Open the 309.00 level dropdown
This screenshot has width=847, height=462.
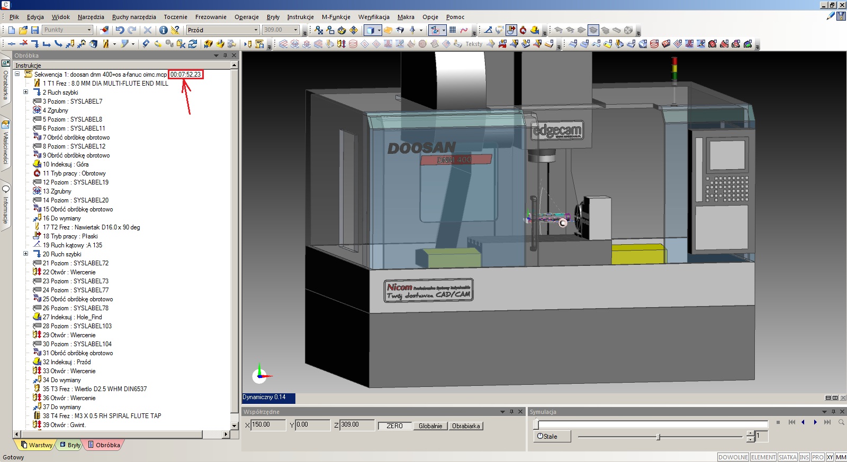click(x=296, y=30)
